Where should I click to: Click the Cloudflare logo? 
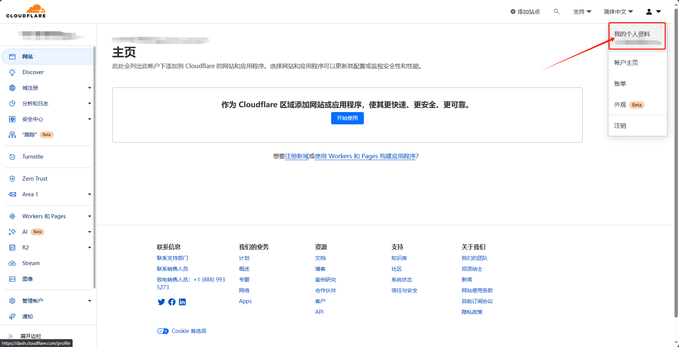[26, 11]
